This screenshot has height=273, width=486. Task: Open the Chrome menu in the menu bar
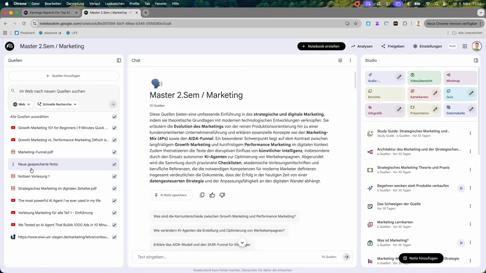20,3
